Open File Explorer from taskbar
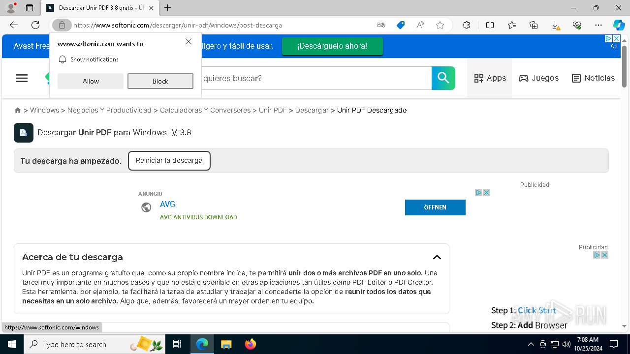Screen dimensions: 630x354 pyautogui.click(x=226, y=344)
